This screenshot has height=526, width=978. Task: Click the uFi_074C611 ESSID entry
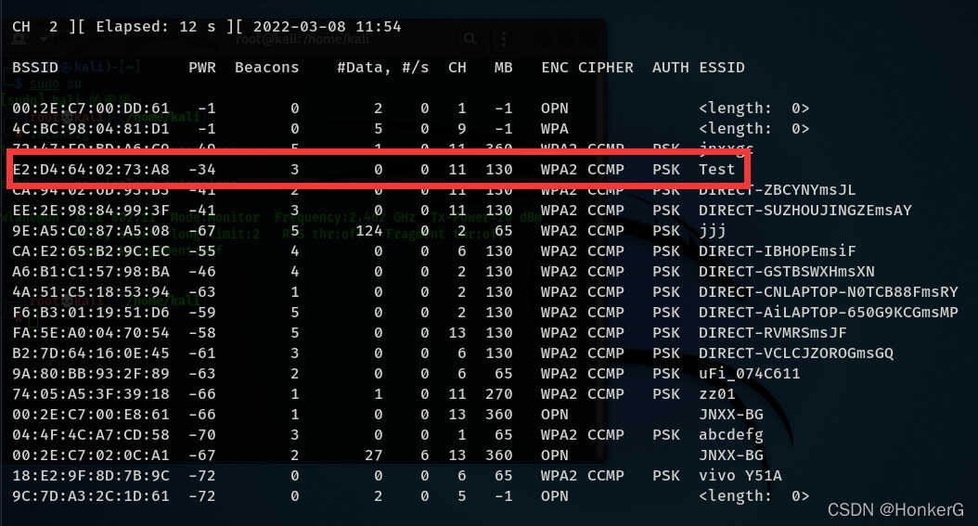click(x=749, y=374)
